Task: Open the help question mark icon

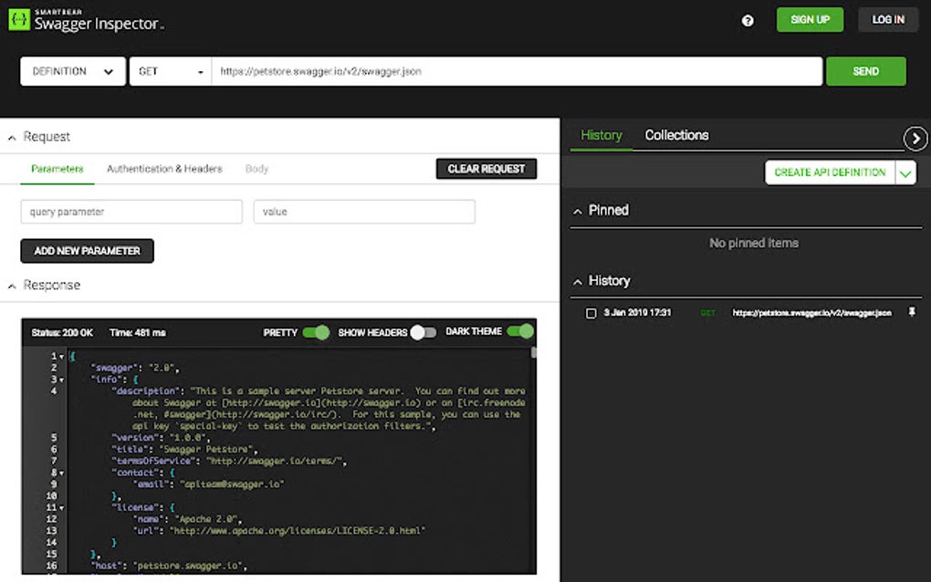Action: (x=747, y=19)
